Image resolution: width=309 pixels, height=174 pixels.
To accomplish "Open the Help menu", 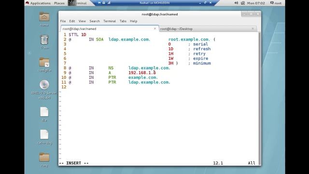I will click(133, 21).
